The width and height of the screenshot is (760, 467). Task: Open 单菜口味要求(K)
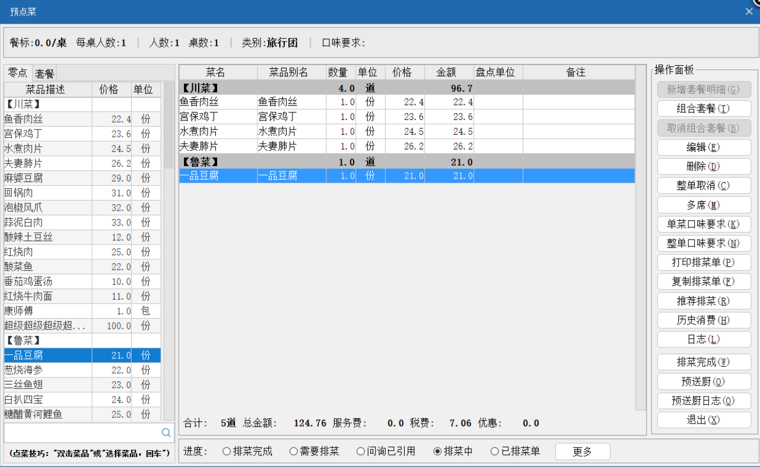coord(704,224)
